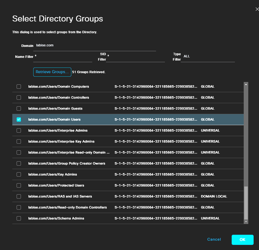The width and height of the screenshot is (259, 250).
Task: Click the OK button
Action: tap(242, 240)
